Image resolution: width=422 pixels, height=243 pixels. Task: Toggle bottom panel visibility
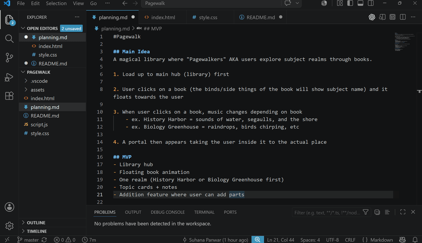[x=360, y=3]
